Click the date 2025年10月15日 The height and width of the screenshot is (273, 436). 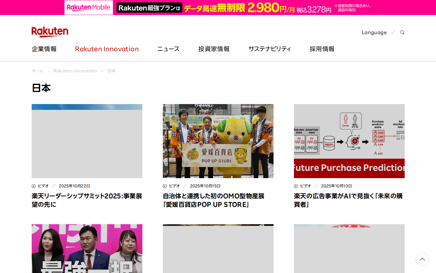(205, 186)
